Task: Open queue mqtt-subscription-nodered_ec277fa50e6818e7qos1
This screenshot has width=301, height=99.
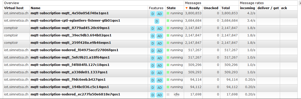Action: [76, 94]
